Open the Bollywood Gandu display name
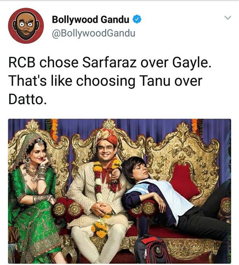The image size is (239, 265). [x=90, y=20]
